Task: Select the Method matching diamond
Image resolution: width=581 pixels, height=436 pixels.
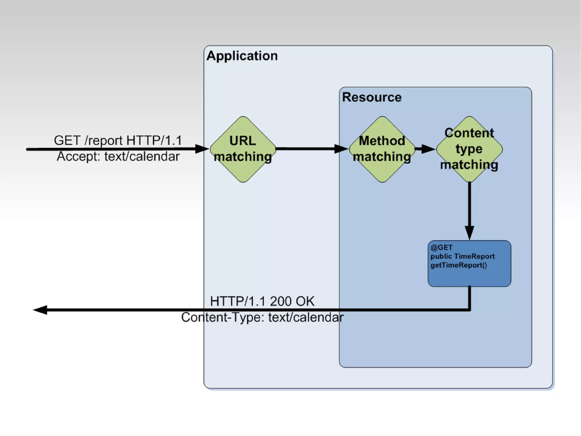Action: click(x=382, y=149)
